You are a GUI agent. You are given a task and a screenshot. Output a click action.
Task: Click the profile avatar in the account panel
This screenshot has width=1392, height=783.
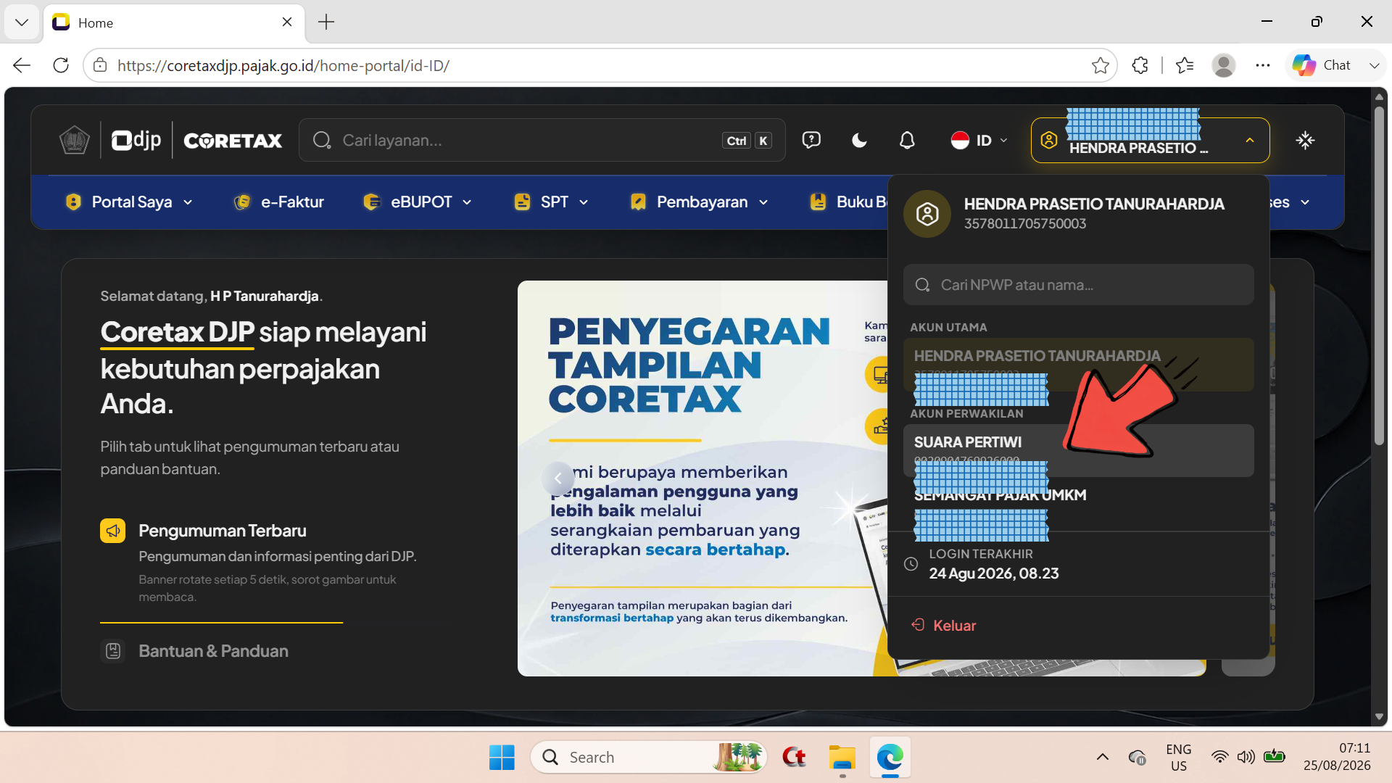[927, 214]
